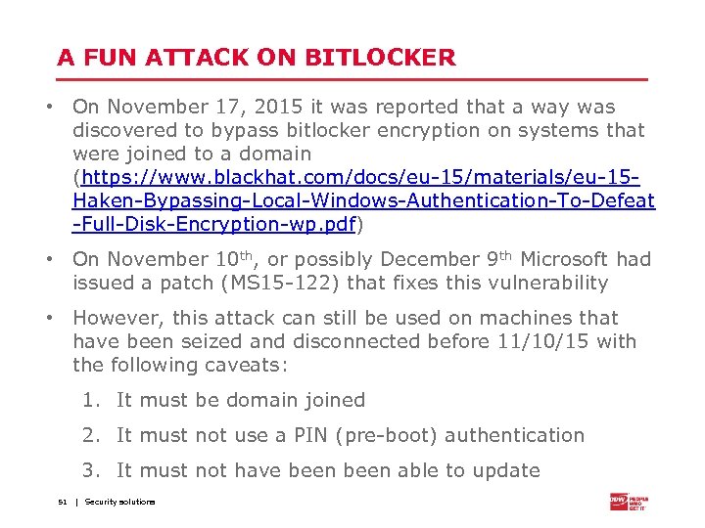
Task: Click the Security solutions footer text
Action: pos(119,502)
